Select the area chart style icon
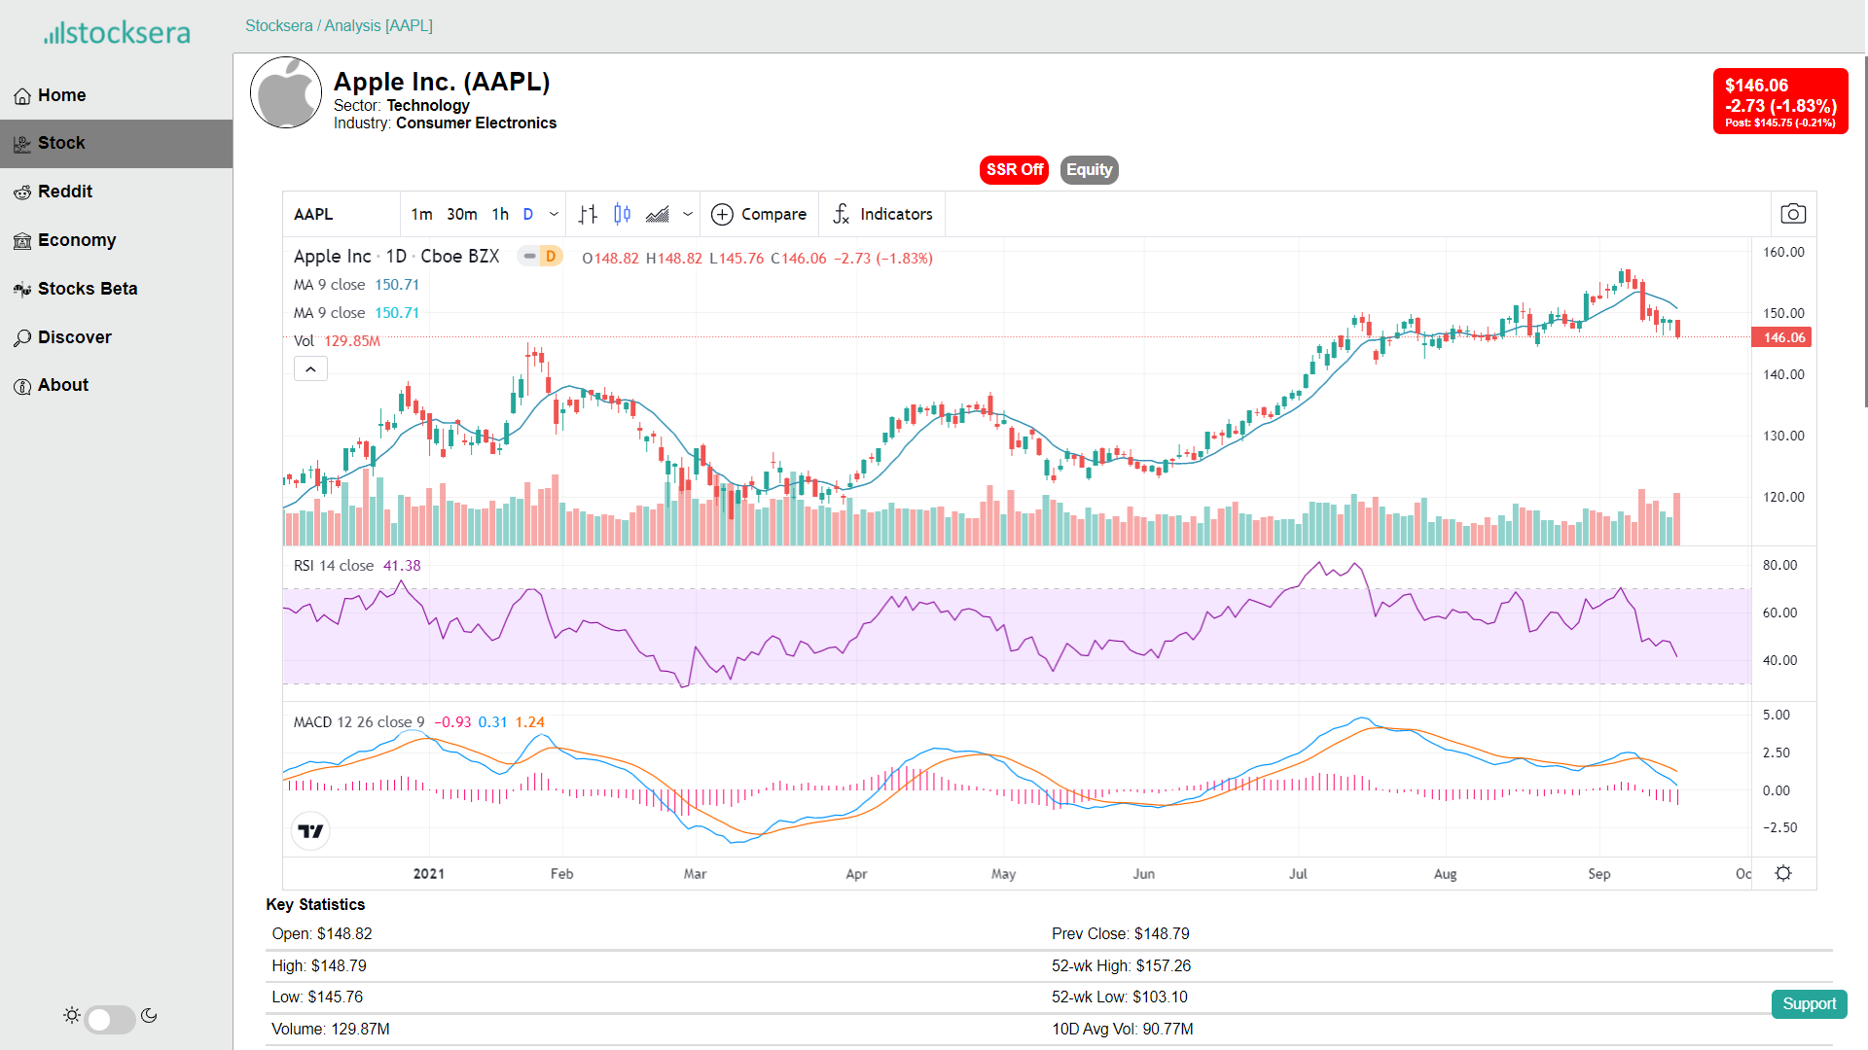The image size is (1868, 1050). coord(658,214)
